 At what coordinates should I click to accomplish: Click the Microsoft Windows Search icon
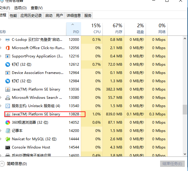(8, 98)
